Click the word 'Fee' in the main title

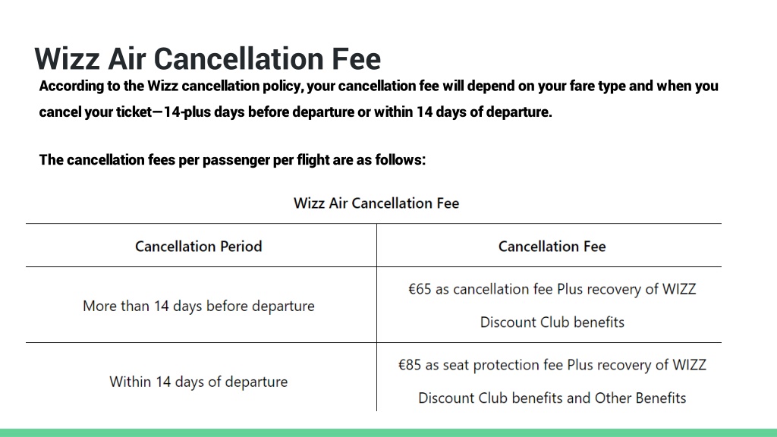point(357,58)
